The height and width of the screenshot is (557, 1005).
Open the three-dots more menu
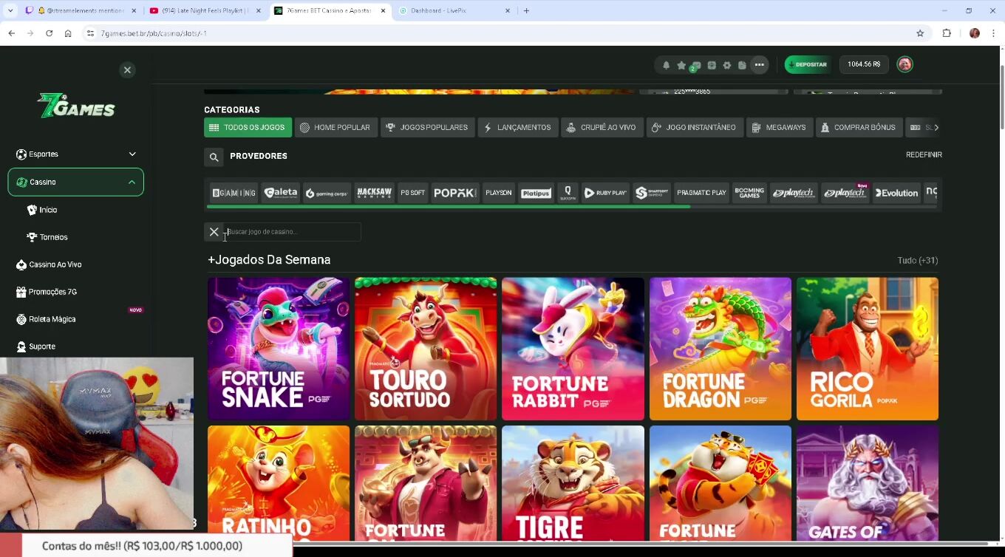pos(759,65)
